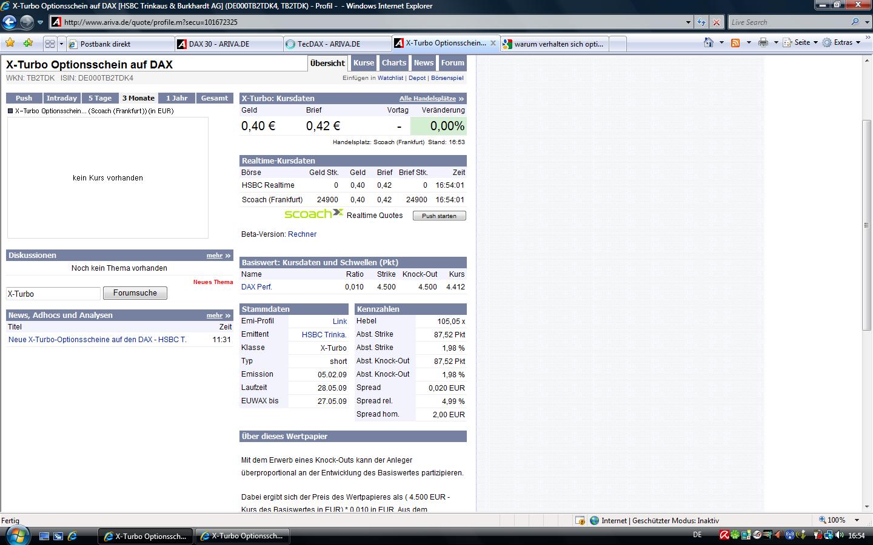Open the Favorites Center star icon
Viewport: 873px width, 545px height.
pyautogui.click(x=10, y=43)
